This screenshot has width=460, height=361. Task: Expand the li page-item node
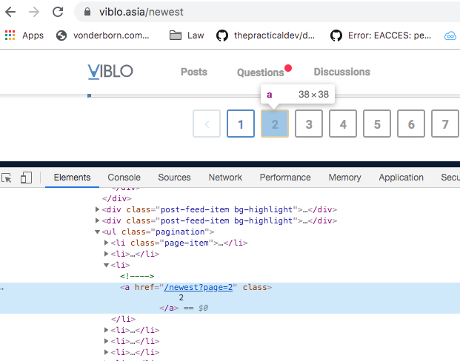107,243
